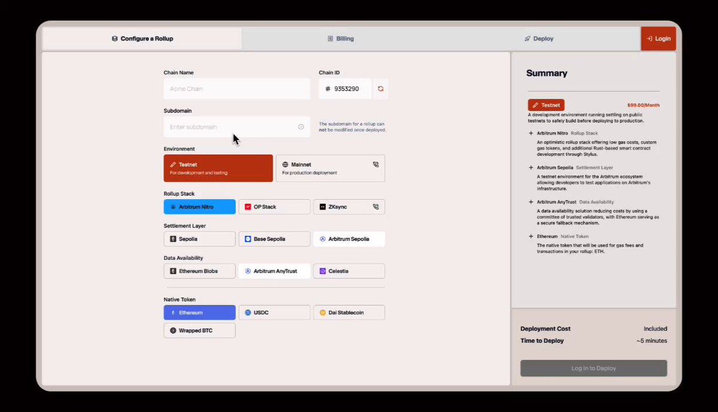Focus the Enter subdomain field
Screen dimensions: 718x412
coord(237,127)
